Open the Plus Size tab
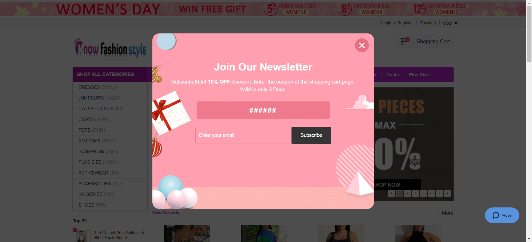This screenshot has height=242, width=532. click(419, 75)
